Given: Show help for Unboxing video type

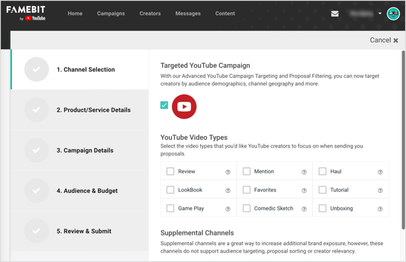Looking at the screenshot, I should click(380, 209).
